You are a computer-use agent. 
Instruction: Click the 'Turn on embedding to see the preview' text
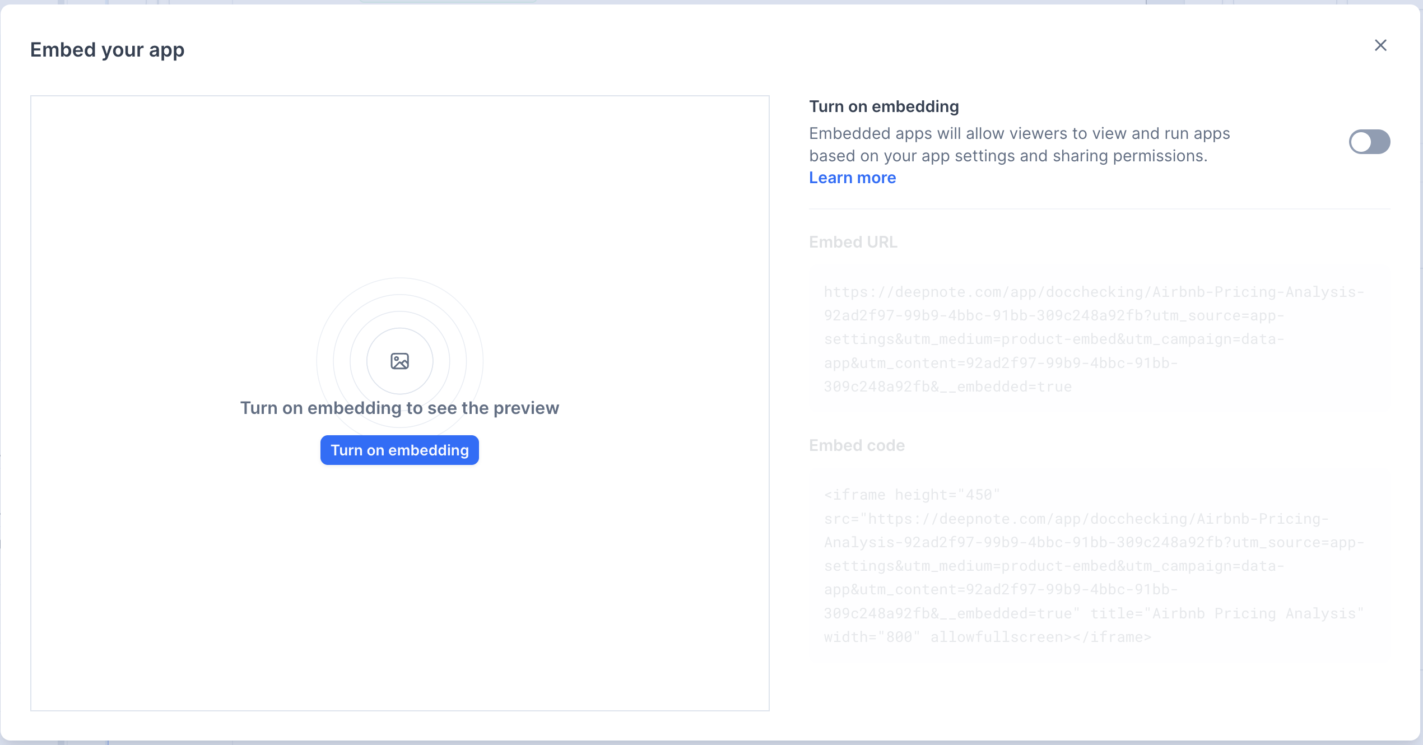[x=399, y=408]
